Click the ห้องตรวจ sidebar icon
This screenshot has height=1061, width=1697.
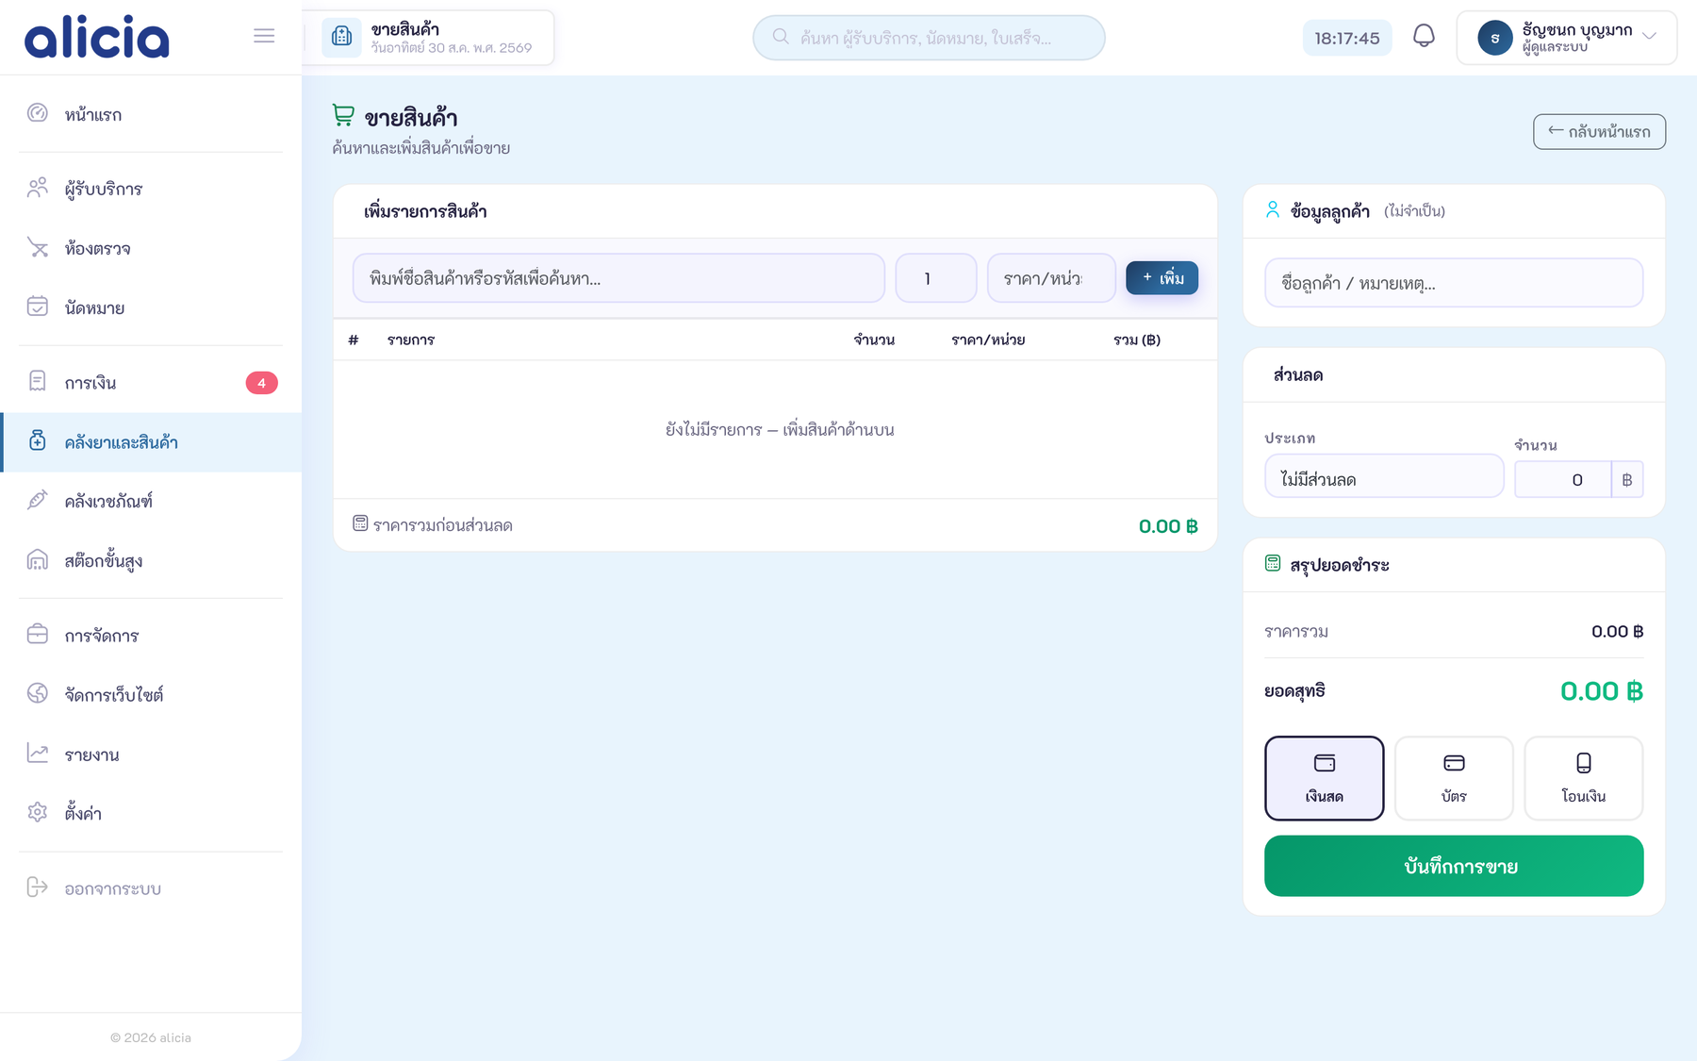tap(38, 247)
